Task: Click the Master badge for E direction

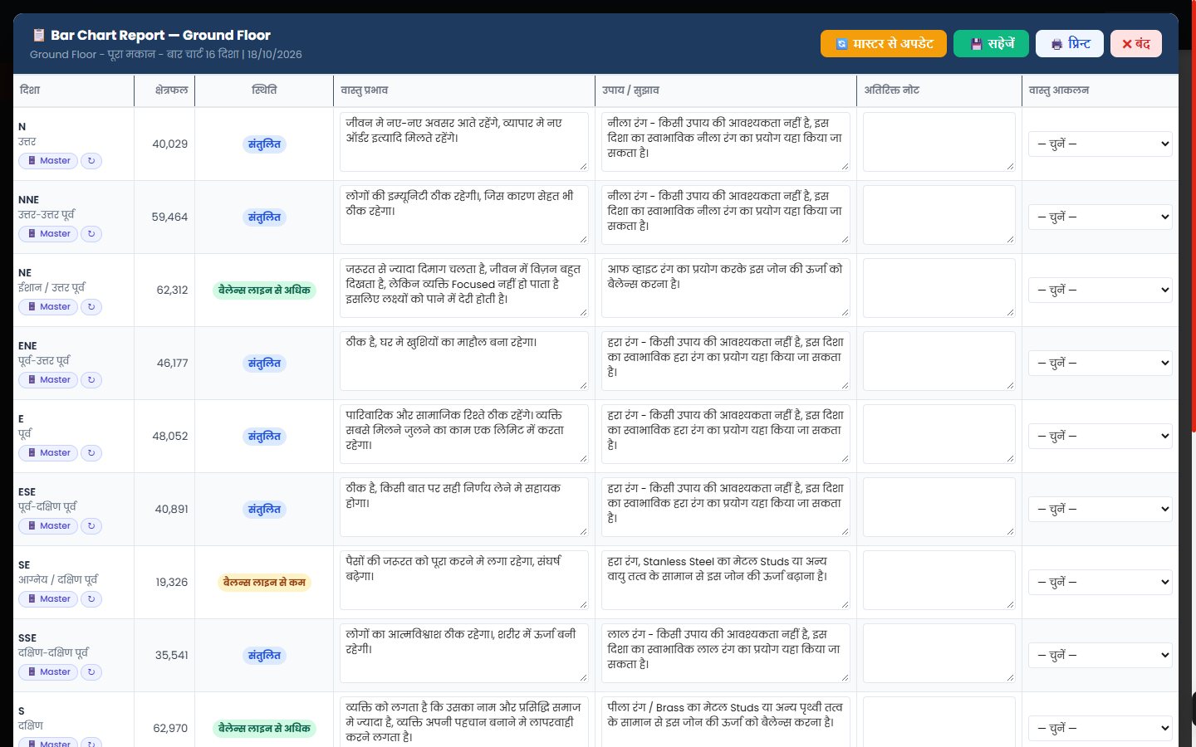Action: click(x=48, y=453)
